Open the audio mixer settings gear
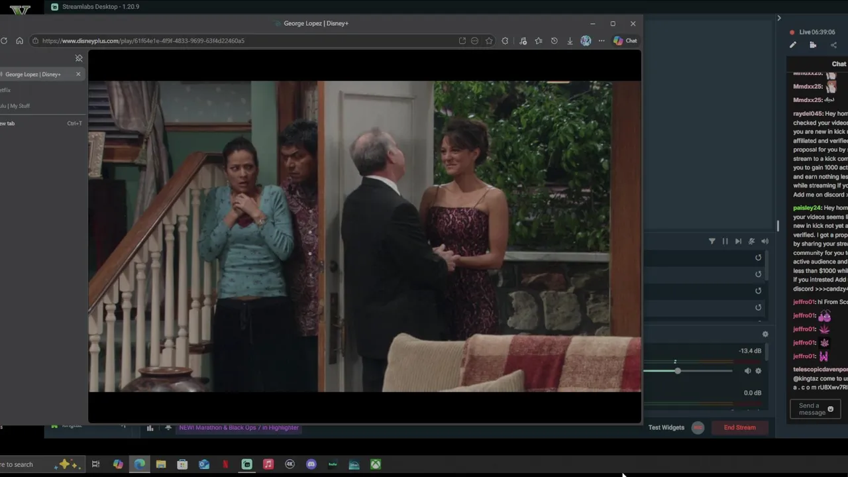Screen dimensions: 848x477 pos(765,335)
